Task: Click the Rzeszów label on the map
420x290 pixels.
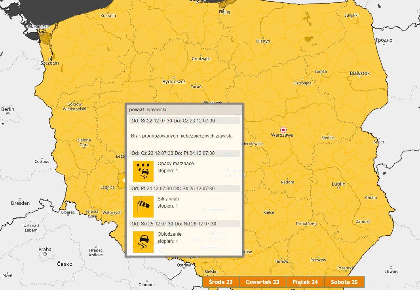Action: tap(318, 260)
